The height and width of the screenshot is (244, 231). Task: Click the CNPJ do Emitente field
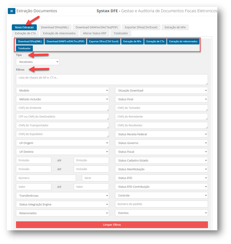point(63,108)
